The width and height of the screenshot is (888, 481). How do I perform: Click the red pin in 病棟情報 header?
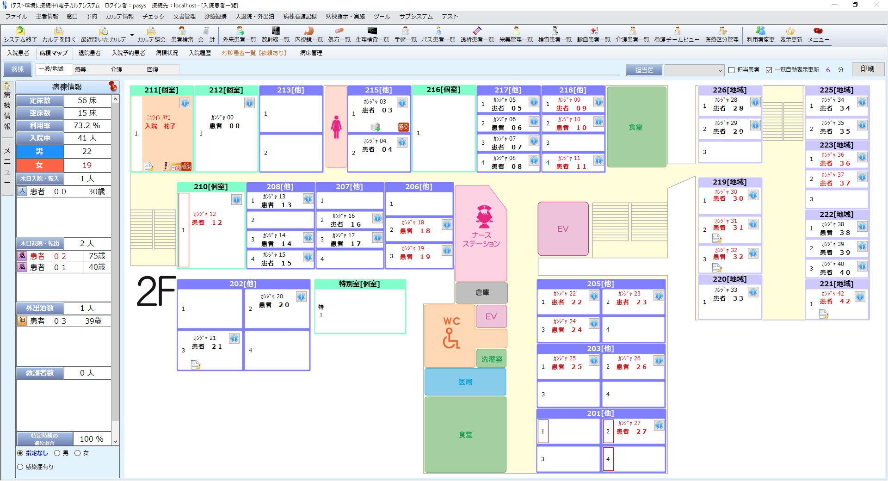[112, 86]
